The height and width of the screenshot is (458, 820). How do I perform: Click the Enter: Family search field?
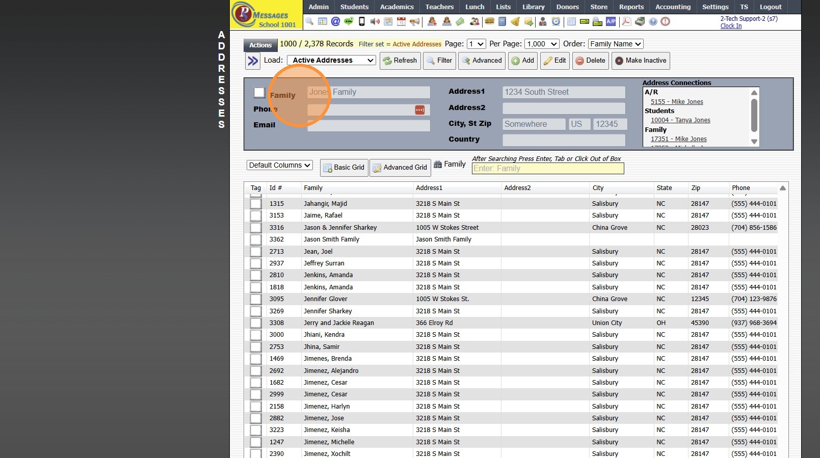click(547, 169)
